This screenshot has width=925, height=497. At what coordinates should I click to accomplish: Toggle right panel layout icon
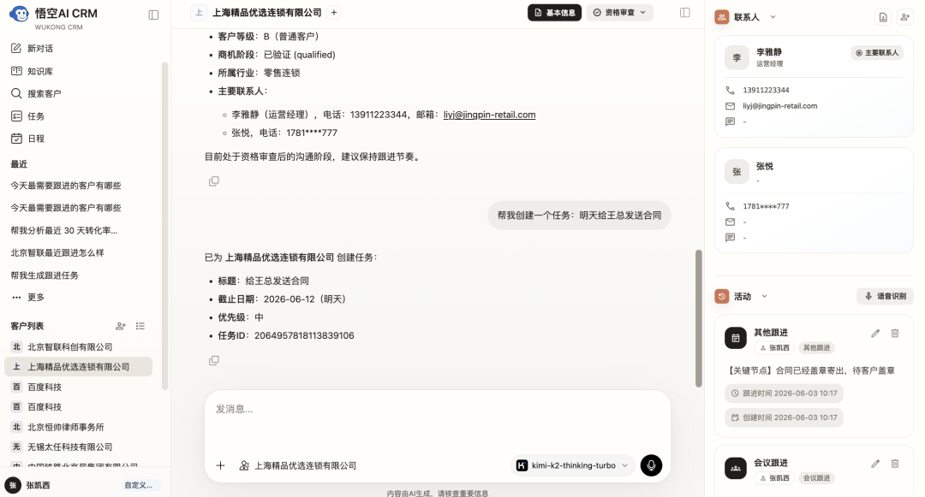[685, 12]
